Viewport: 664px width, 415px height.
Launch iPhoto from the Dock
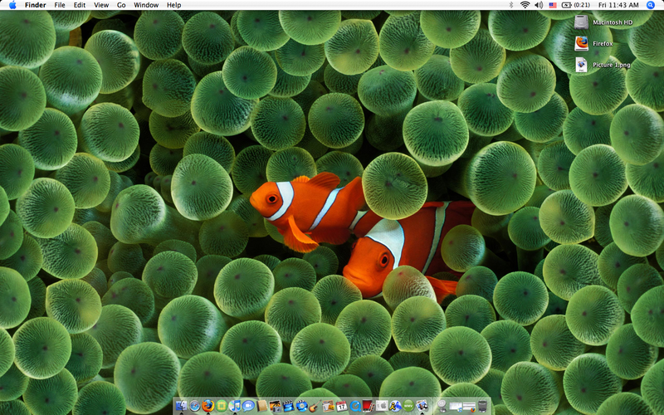click(276, 406)
